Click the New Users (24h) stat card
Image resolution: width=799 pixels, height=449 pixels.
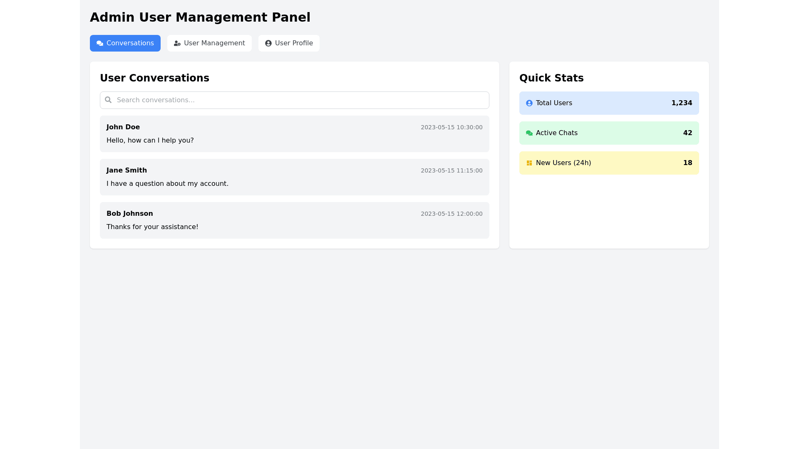[609, 163]
